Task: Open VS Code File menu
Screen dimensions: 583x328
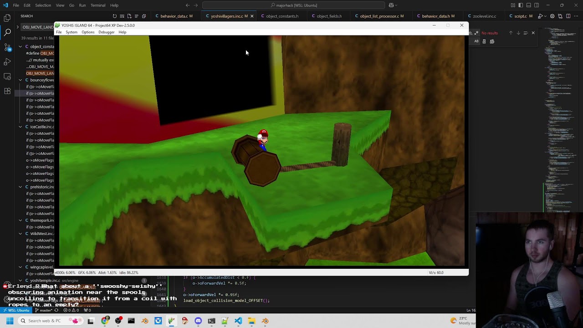Action: pos(16,5)
